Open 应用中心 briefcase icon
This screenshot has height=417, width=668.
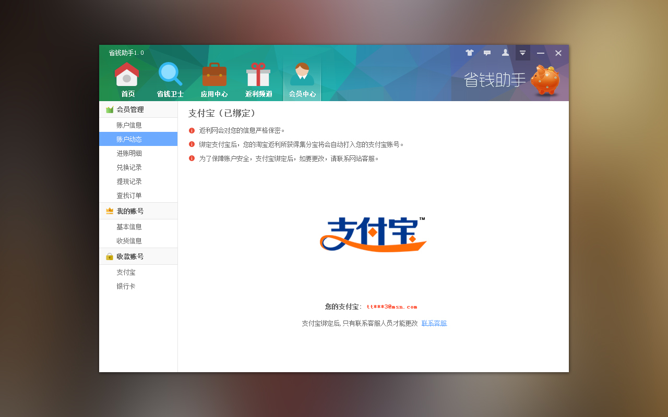pos(214,80)
